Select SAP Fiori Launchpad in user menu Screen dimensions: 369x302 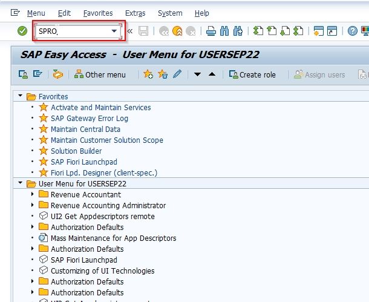[x=83, y=260]
